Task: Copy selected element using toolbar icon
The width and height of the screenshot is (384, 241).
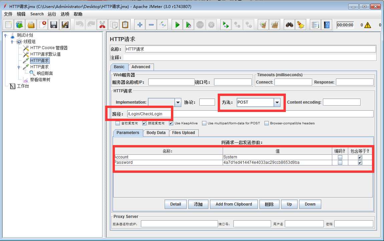Action: pos(114,25)
